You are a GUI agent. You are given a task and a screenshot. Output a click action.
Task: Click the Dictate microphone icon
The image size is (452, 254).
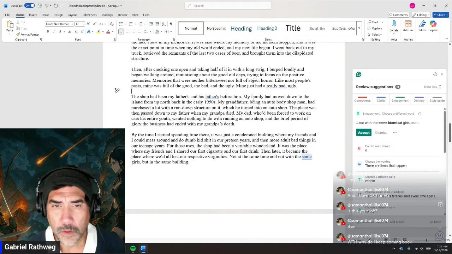tap(394, 24)
